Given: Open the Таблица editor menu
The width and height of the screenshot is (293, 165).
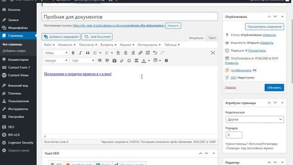Looking at the screenshot, I should (x=172, y=45).
